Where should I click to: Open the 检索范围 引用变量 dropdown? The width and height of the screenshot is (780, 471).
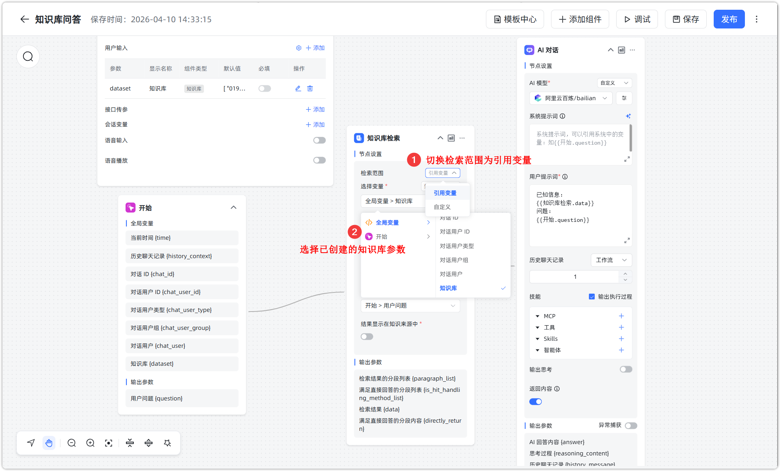click(x=442, y=173)
